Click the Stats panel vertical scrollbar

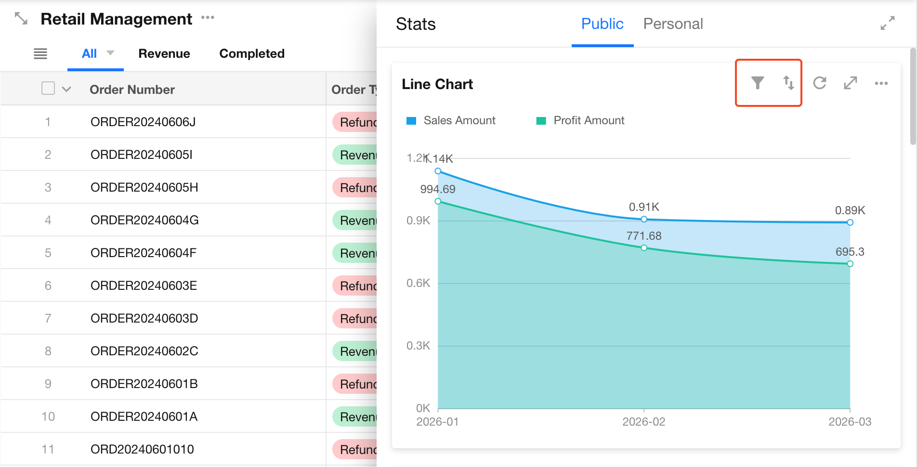tap(913, 96)
